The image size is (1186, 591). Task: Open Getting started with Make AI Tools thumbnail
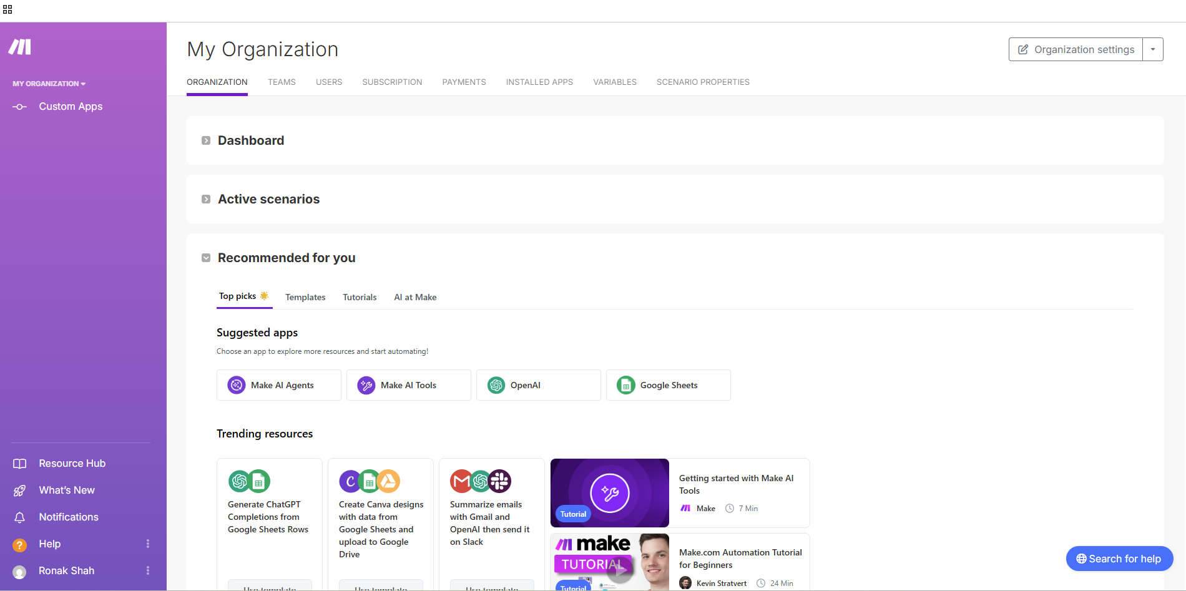point(610,493)
